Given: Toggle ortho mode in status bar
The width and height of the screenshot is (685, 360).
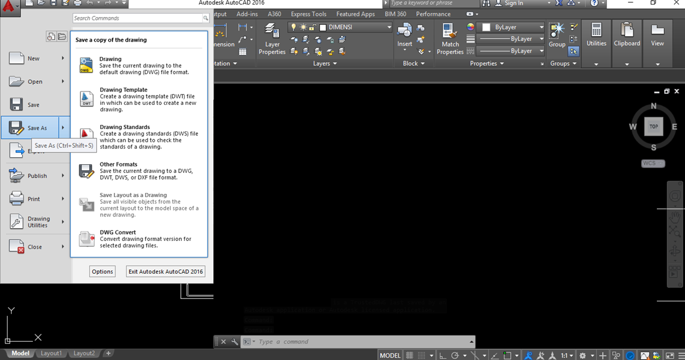Looking at the screenshot, I should coord(443,355).
